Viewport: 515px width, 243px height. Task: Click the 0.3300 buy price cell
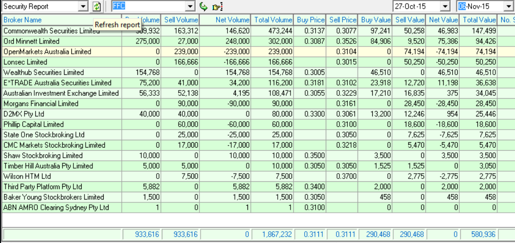(310, 114)
